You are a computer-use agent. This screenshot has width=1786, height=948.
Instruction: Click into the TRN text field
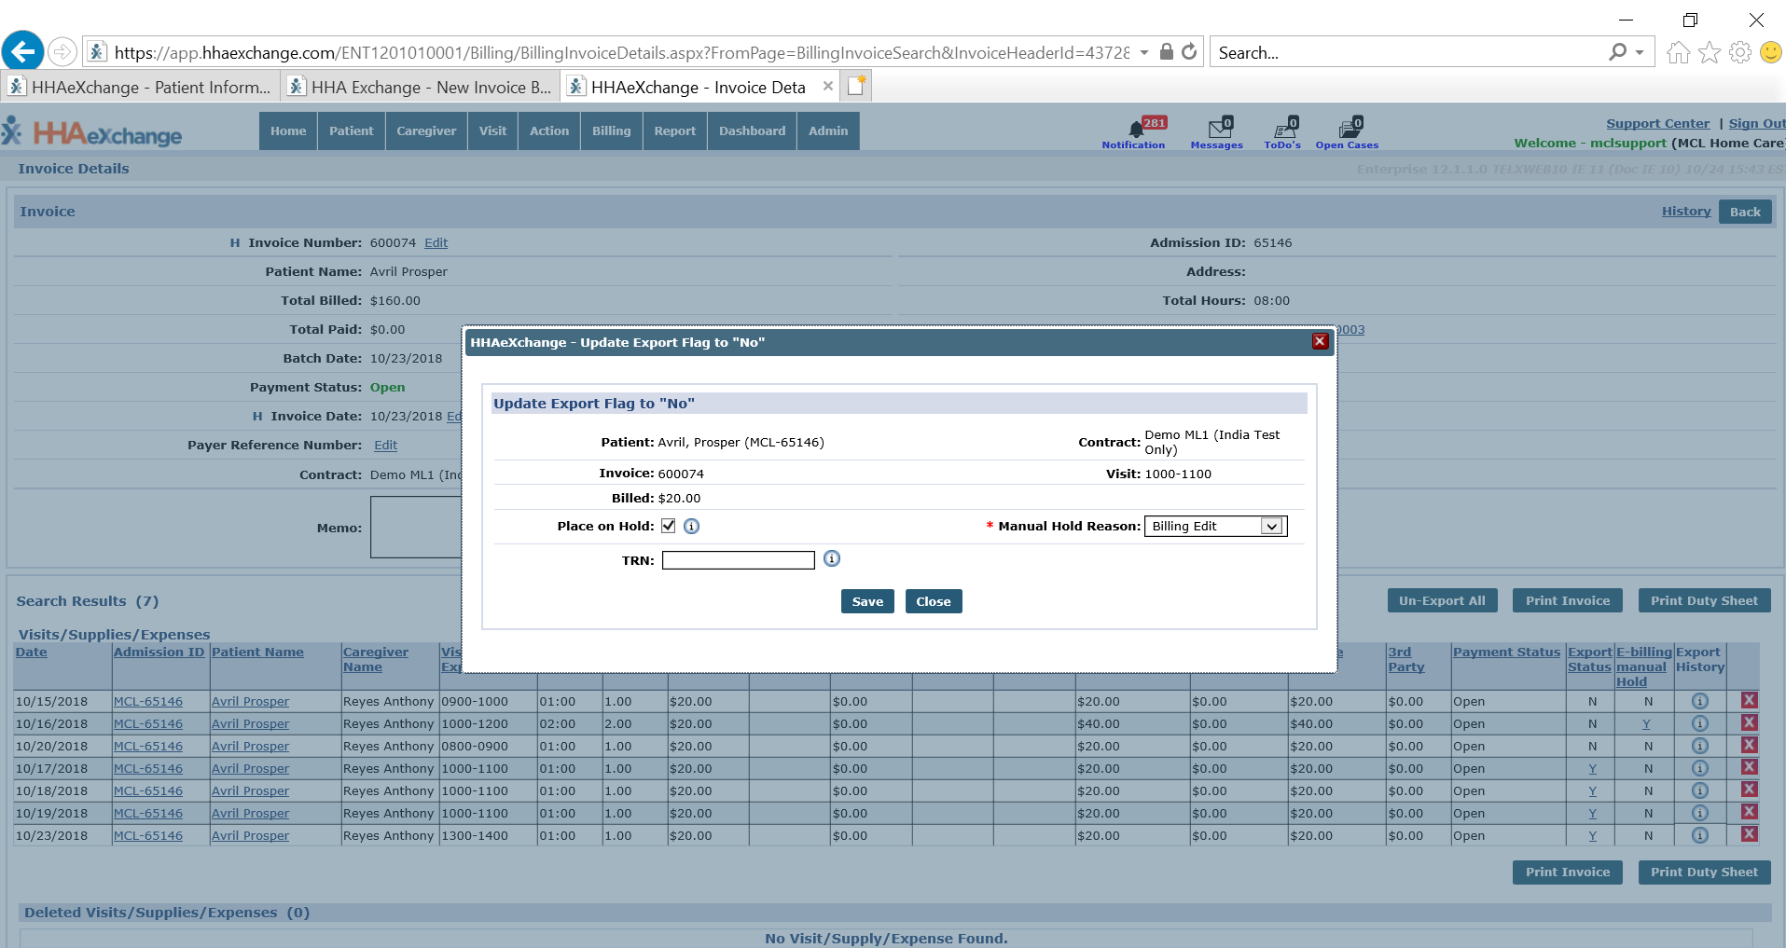(x=738, y=560)
